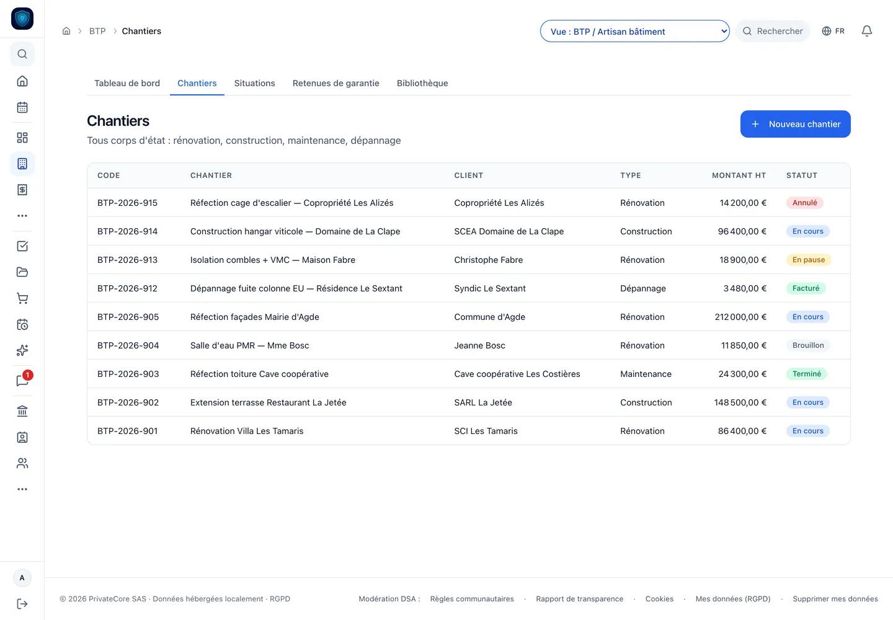Image resolution: width=893 pixels, height=620 pixels.
Task: Switch to Tableau de bord tab
Action: coord(127,83)
